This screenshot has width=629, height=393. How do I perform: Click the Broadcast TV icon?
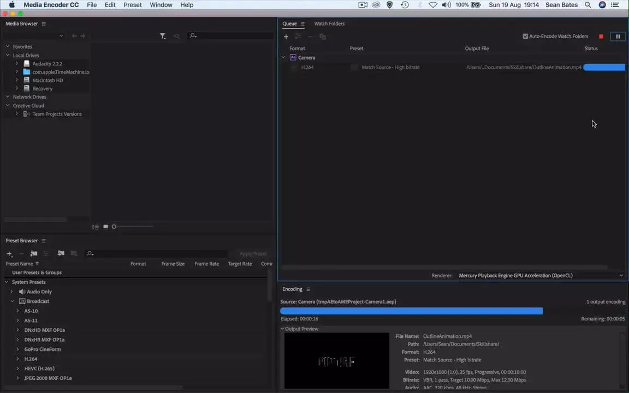tap(22, 301)
